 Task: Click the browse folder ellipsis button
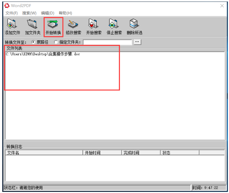coord(137,42)
